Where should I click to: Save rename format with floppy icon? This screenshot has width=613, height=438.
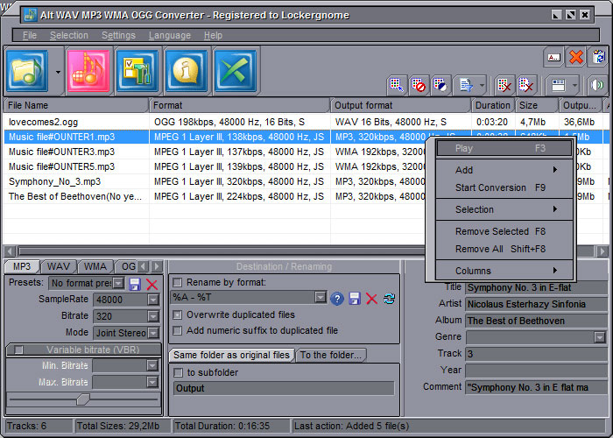355,299
